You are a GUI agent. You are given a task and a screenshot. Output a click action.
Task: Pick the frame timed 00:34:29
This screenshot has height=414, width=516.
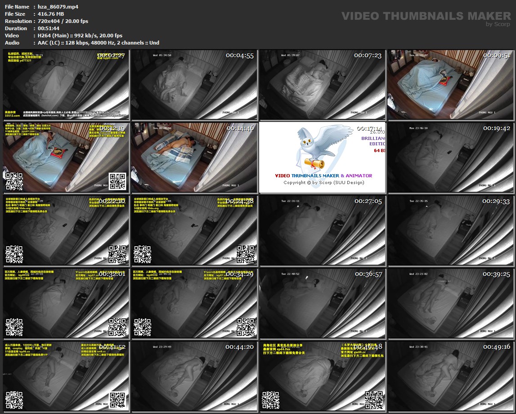coord(194,303)
